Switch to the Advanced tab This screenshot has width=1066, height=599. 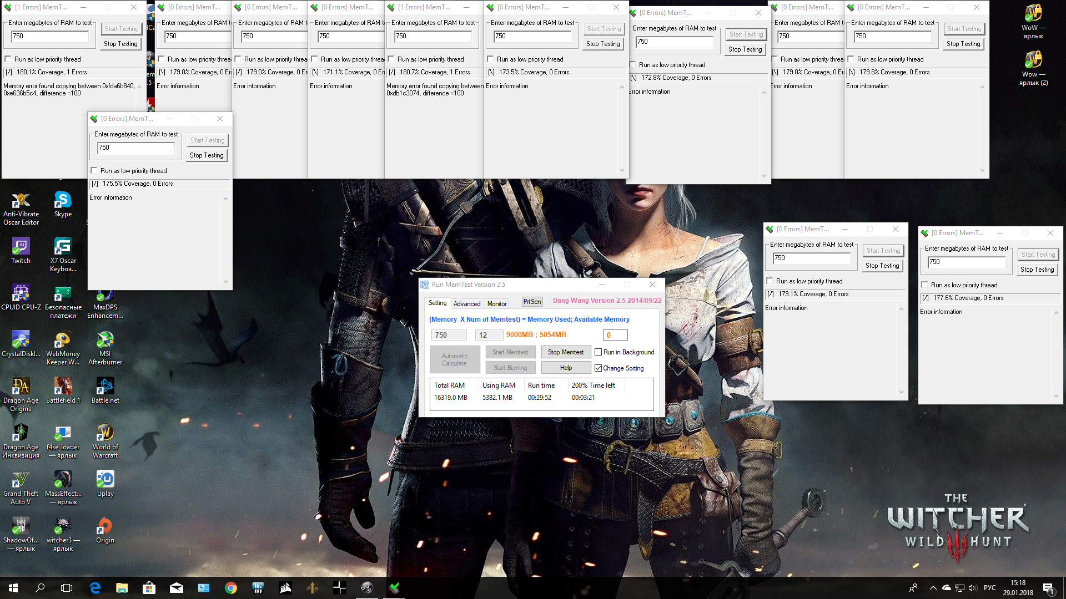point(466,303)
